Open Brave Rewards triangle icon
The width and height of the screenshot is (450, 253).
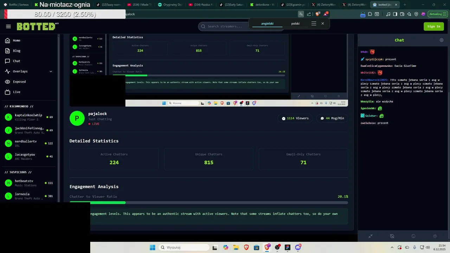click(326, 14)
